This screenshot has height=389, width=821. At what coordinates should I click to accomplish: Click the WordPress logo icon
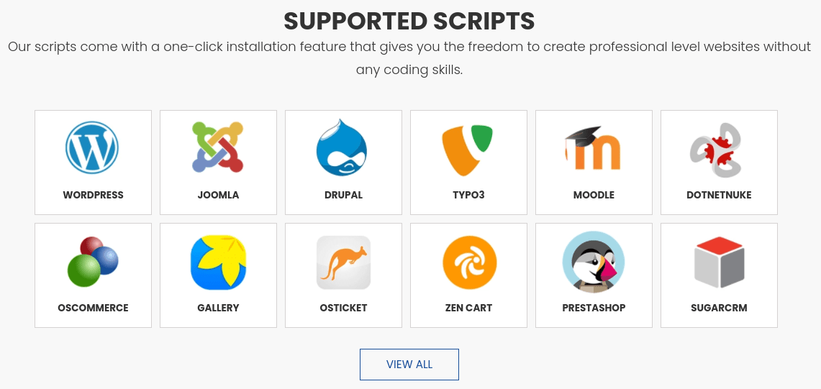93,147
